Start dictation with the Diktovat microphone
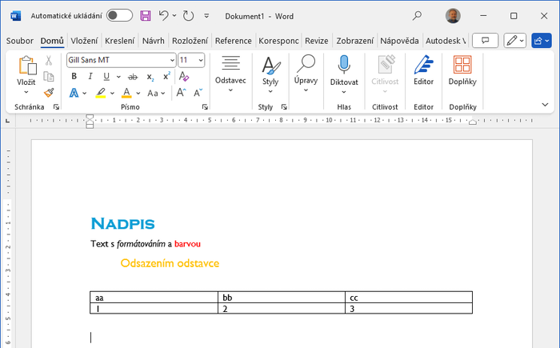Viewport: 560px width, 348px height. tap(344, 72)
